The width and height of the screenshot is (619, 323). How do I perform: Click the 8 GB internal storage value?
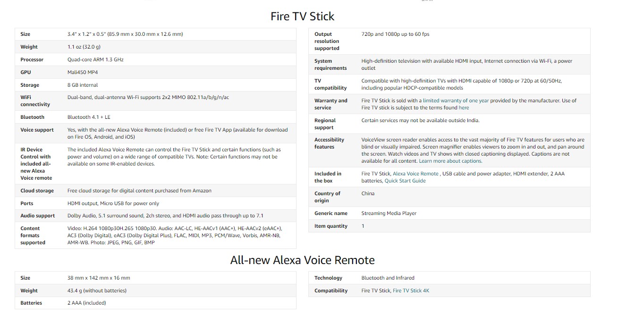click(x=83, y=85)
